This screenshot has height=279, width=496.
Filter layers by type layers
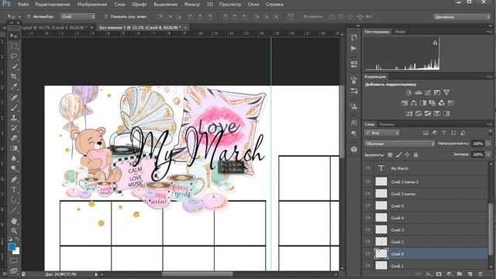pos(444,133)
